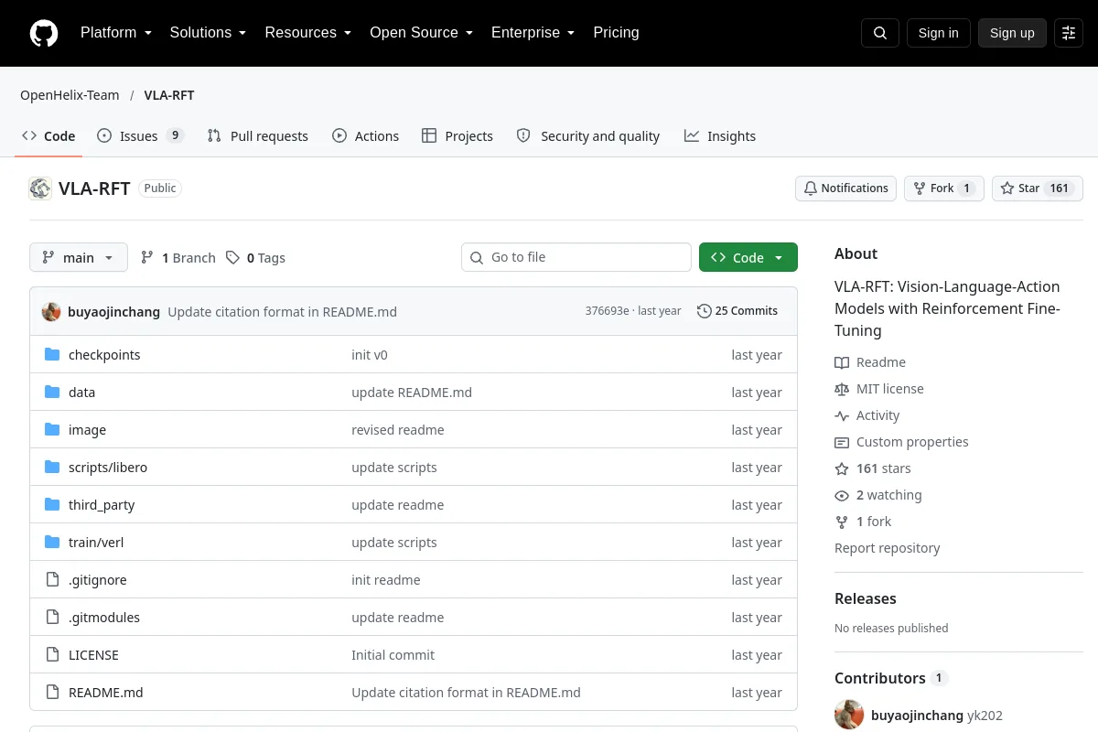This screenshot has height=732, width=1098.
Task: Open the Report repository link
Action: coord(887,548)
